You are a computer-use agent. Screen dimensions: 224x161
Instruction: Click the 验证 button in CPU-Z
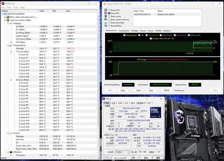pos(146,158)
